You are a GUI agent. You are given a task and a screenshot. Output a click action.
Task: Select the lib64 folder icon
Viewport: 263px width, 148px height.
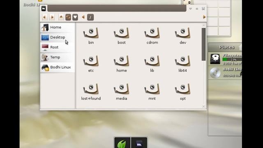(182, 61)
